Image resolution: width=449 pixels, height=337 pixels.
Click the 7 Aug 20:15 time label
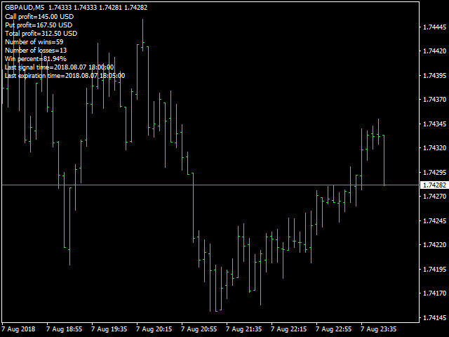pyautogui.click(x=154, y=329)
